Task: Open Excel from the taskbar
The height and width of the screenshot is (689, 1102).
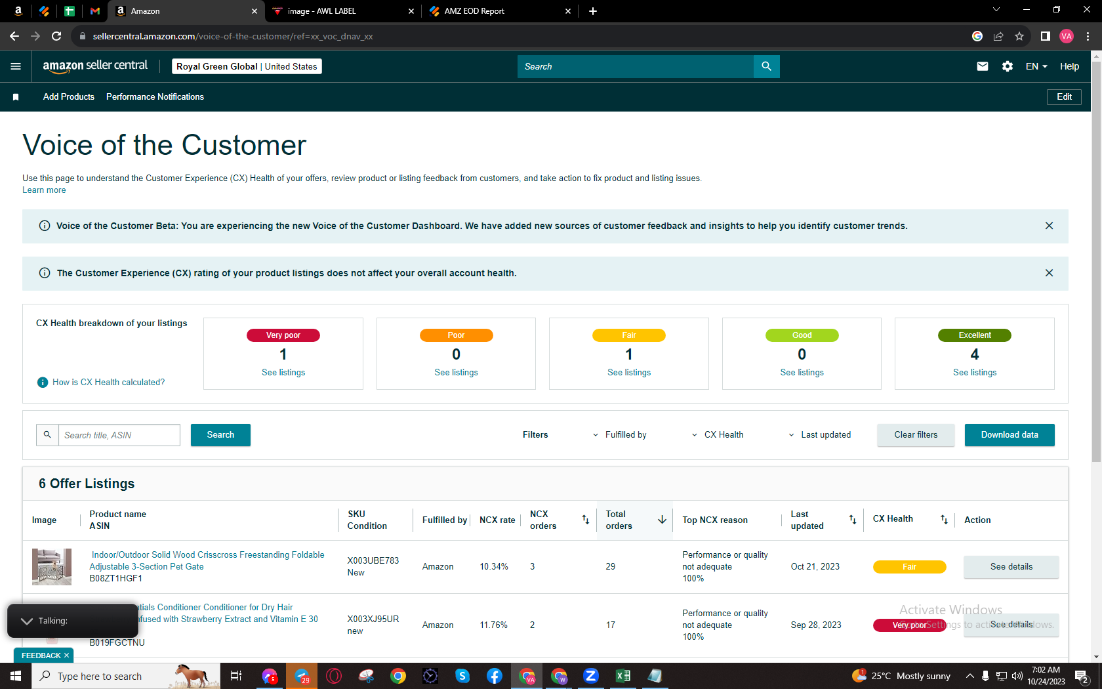Action: (623, 676)
